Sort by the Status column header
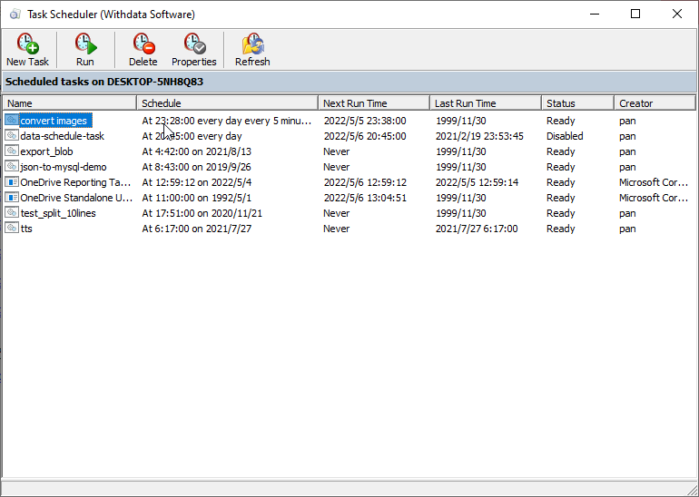The height and width of the screenshot is (497, 699). click(x=578, y=103)
